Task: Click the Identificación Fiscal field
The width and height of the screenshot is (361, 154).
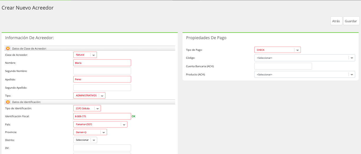Action: (x=102, y=116)
